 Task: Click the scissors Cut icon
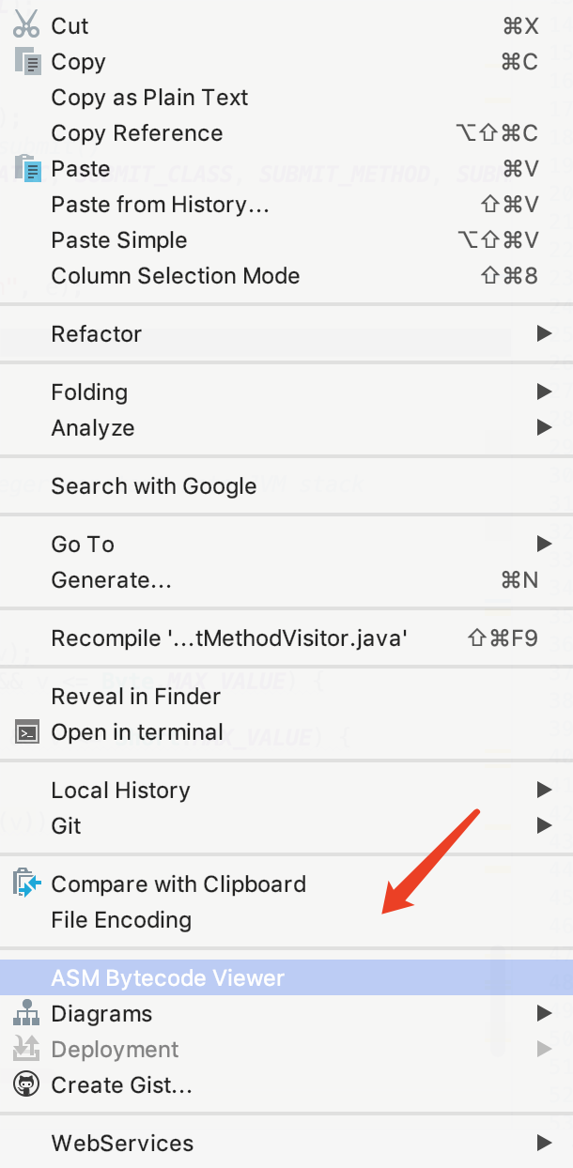coord(26,25)
